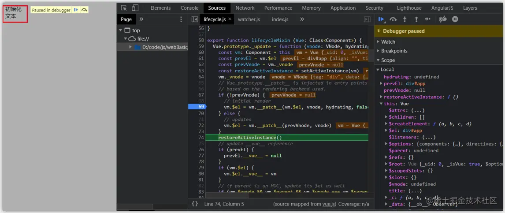Expand the _data Observer property
This screenshot has width=505, height=213.
386,204
